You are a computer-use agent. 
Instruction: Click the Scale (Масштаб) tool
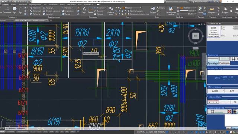48,14
